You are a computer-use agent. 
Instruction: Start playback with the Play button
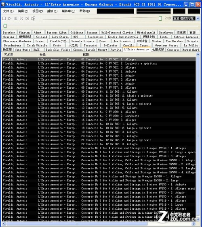pyautogui.click(x=10, y=19)
